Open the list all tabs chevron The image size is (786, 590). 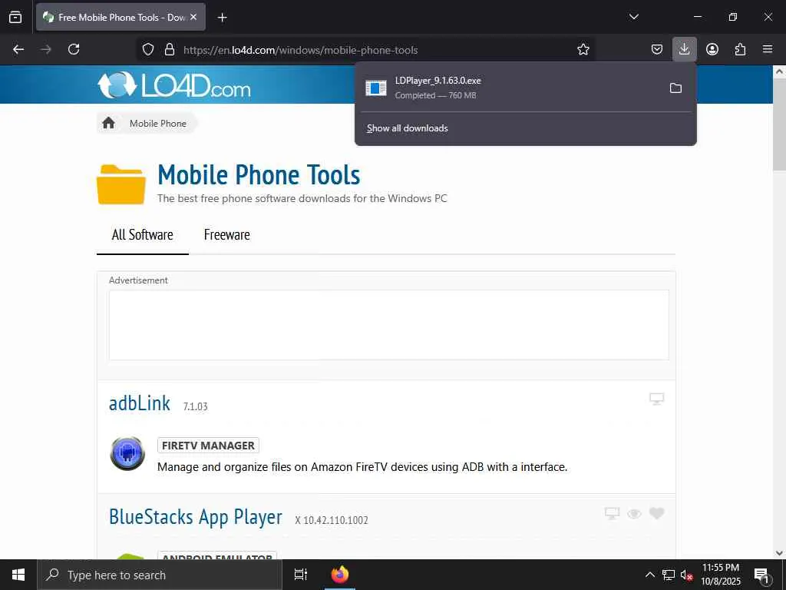[633, 17]
